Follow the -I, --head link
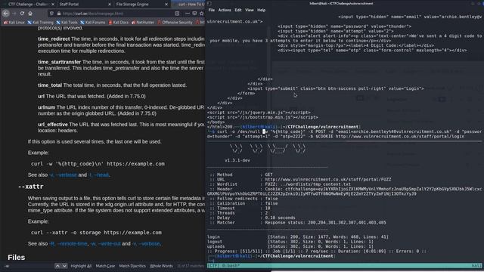 pos(99,175)
